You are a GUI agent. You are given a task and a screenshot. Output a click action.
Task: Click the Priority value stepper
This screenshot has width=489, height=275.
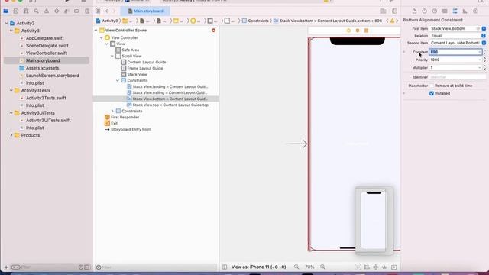484,60
